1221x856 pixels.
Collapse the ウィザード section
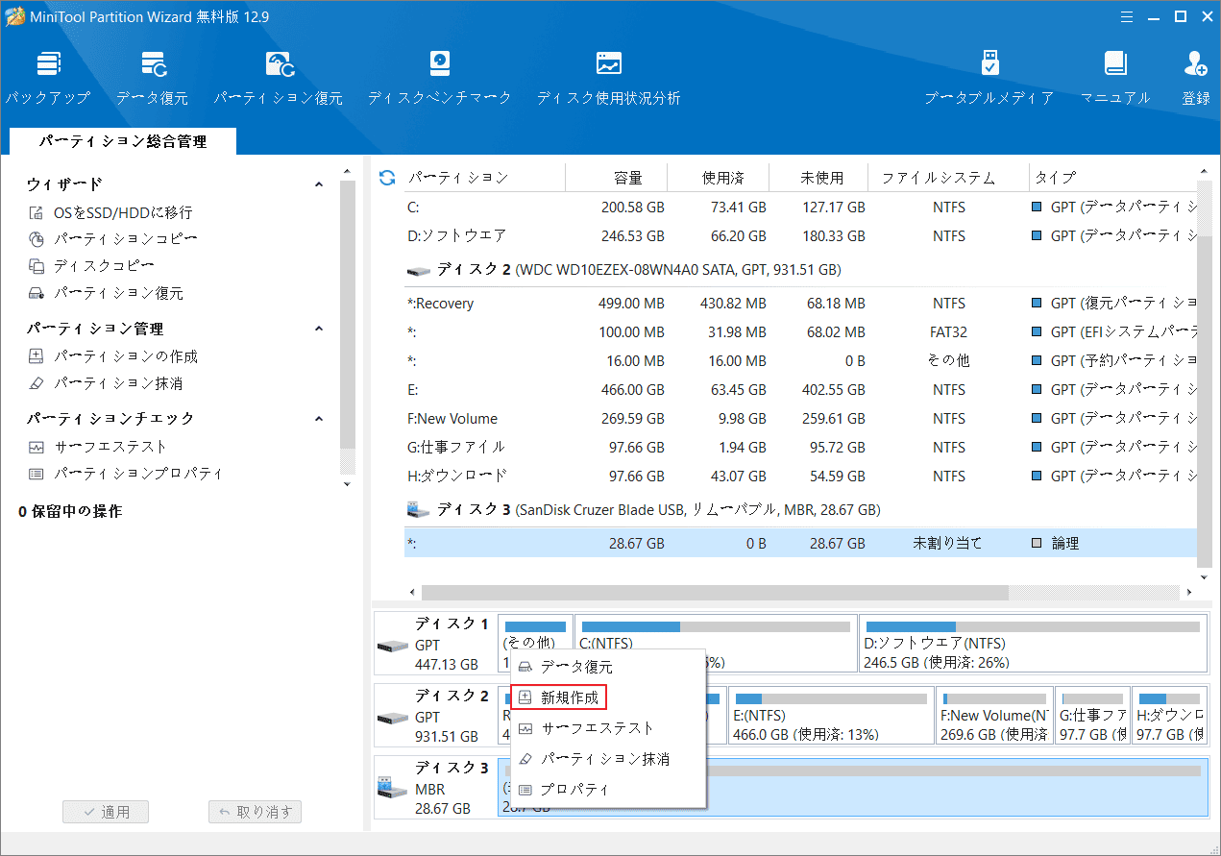[320, 184]
